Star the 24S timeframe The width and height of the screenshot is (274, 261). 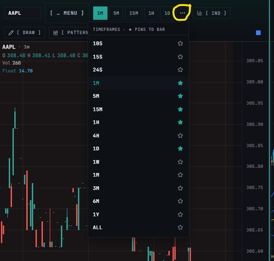coord(180,70)
